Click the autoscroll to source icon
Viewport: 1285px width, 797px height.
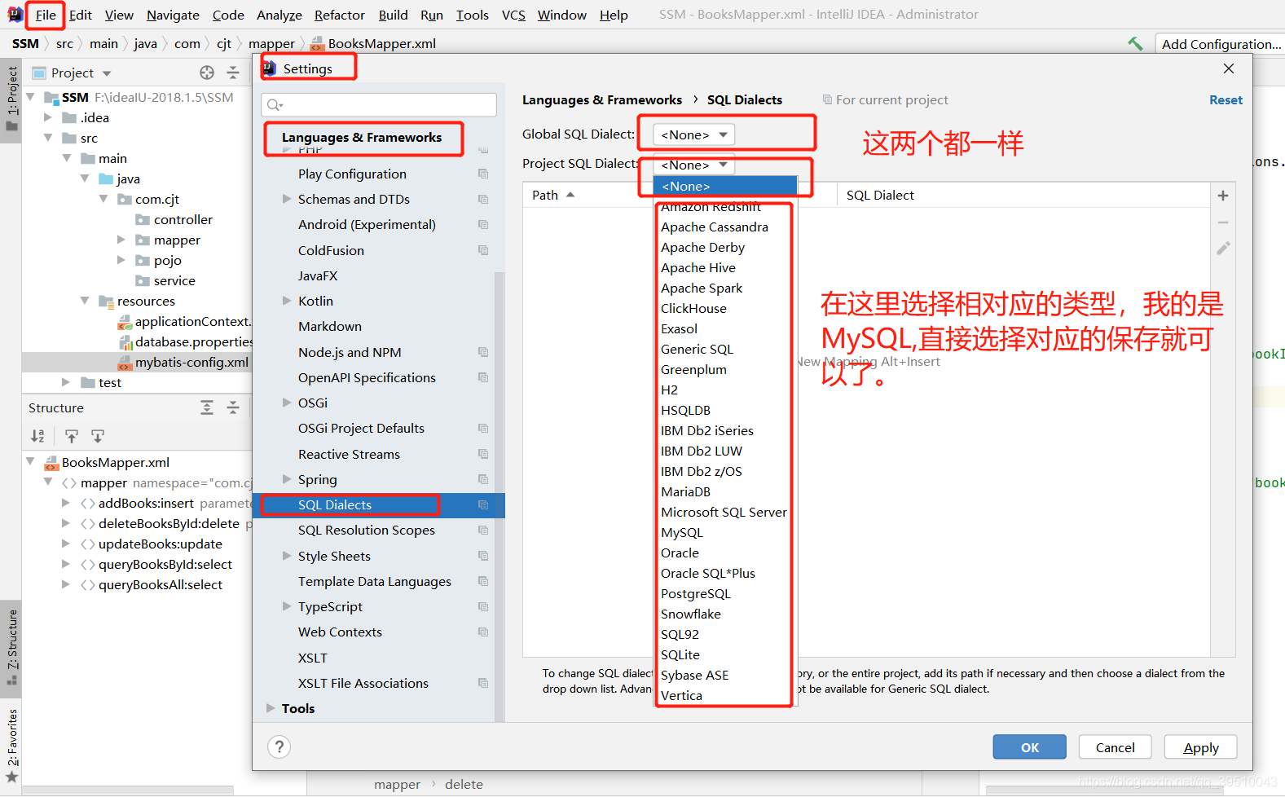[72, 436]
